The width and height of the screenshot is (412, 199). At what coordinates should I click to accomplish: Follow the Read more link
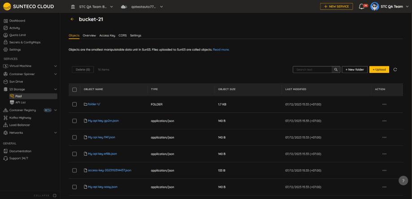[221, 50]
